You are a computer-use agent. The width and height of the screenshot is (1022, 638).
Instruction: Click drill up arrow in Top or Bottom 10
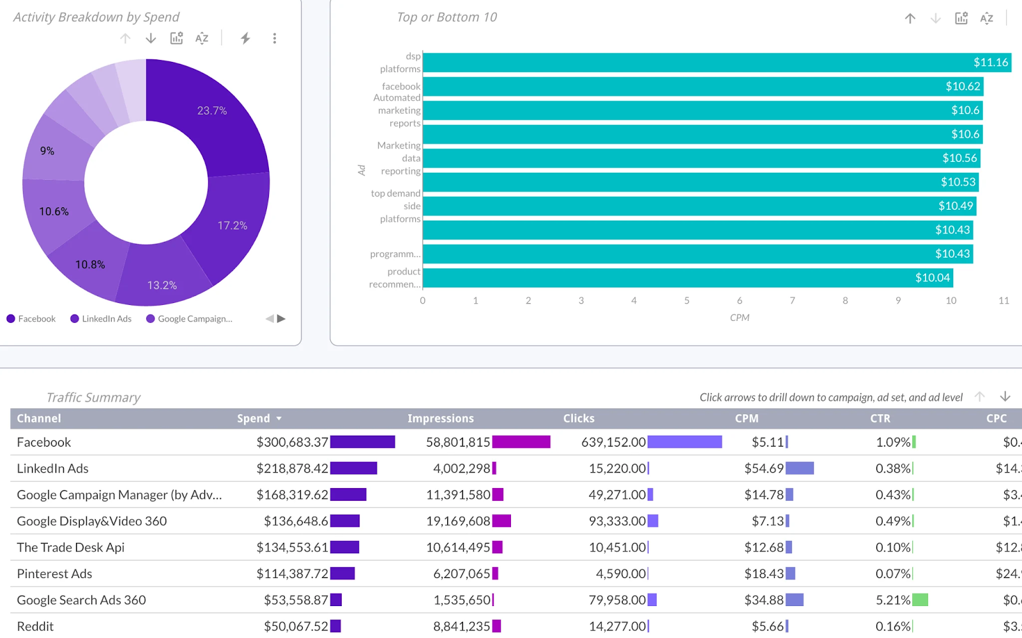pyautogui.click(x=910, y=19)
